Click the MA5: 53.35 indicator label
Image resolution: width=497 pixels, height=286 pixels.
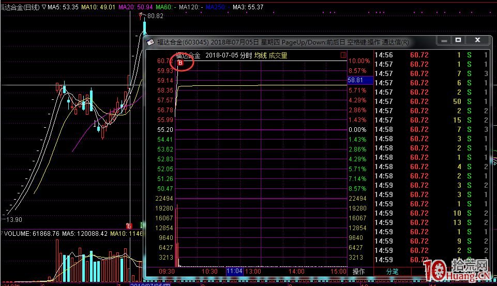tap(63, 7)
